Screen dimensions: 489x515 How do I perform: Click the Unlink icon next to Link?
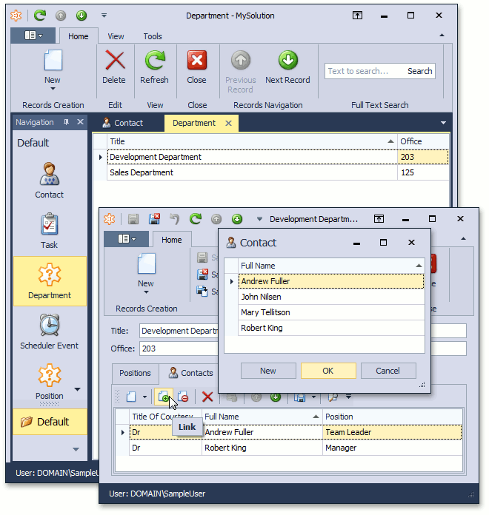[182, 397]
